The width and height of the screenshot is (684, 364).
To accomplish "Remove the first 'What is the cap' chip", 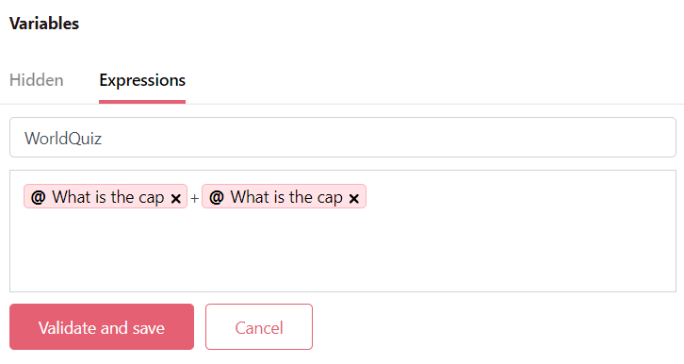I will tap(176, 199).
